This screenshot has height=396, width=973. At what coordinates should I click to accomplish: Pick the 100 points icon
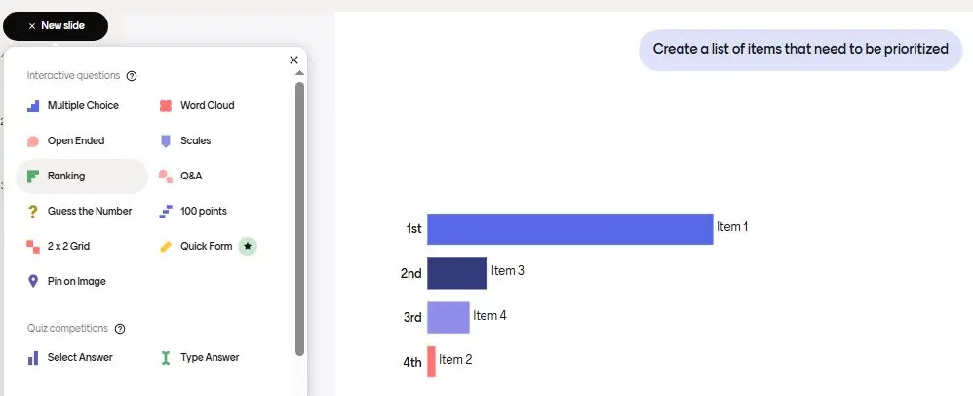pyautogui.click(x=166, y=212)
